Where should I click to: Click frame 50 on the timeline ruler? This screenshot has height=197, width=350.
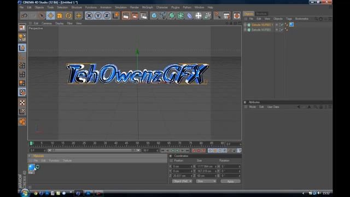click(x=137, y=143)
